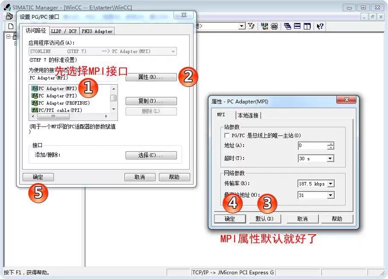Screen dimensions: 388x279
Task: Cancel the Set PG/PC Interface dialog
Action: point(140,177)
